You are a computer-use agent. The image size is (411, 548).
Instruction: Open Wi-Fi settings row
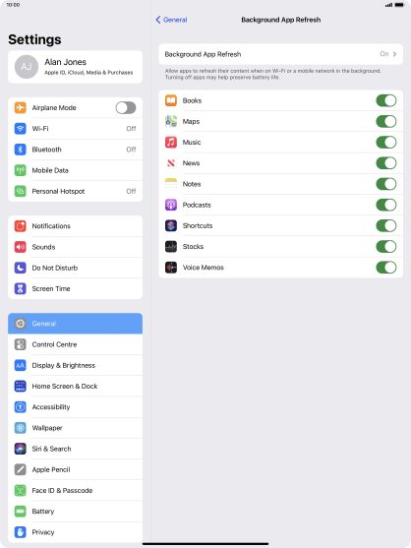(75, 129)
